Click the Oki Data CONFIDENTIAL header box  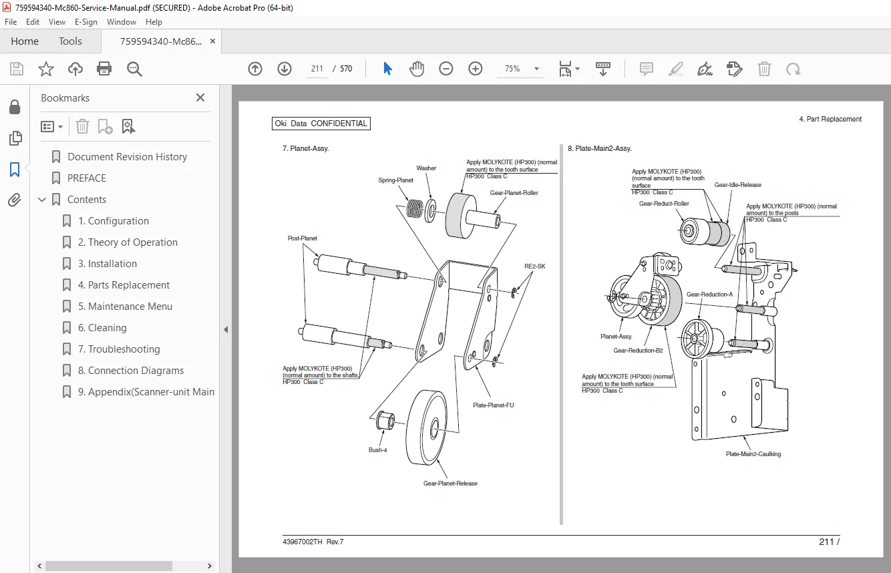[321, 124]
